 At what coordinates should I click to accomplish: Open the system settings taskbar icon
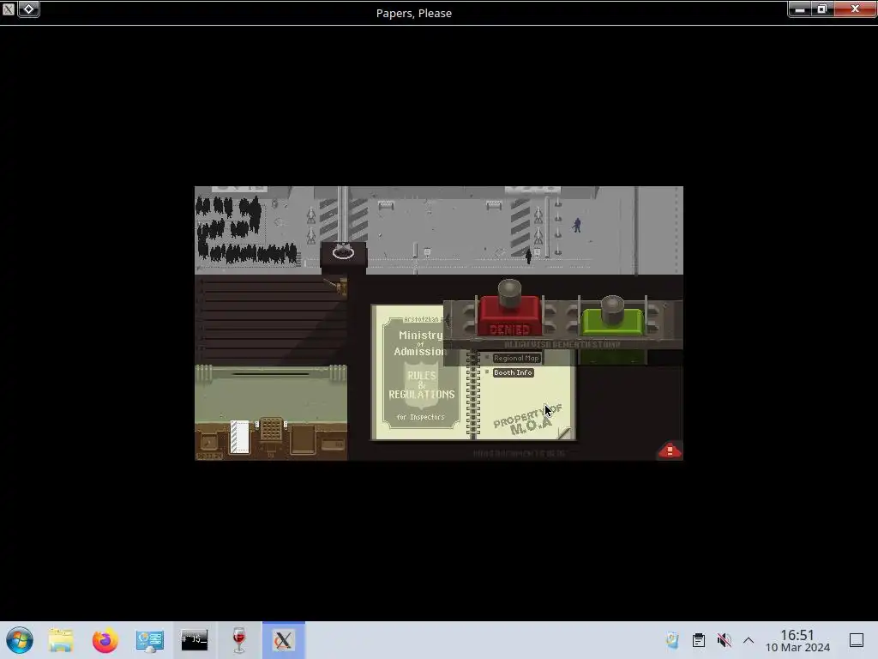pos(149,640)
